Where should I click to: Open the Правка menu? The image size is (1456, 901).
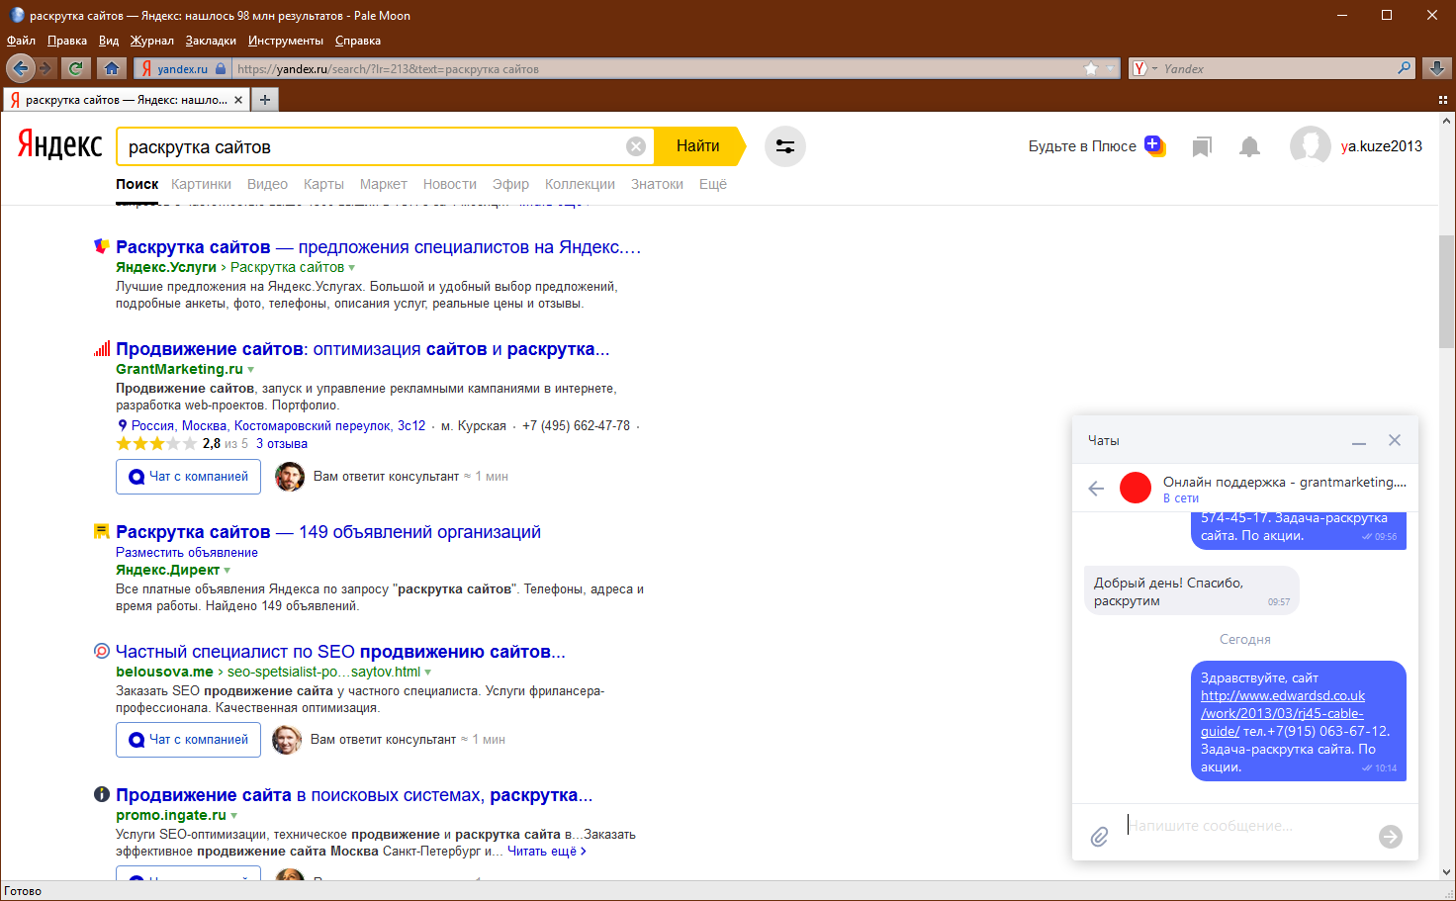point(67,41)
